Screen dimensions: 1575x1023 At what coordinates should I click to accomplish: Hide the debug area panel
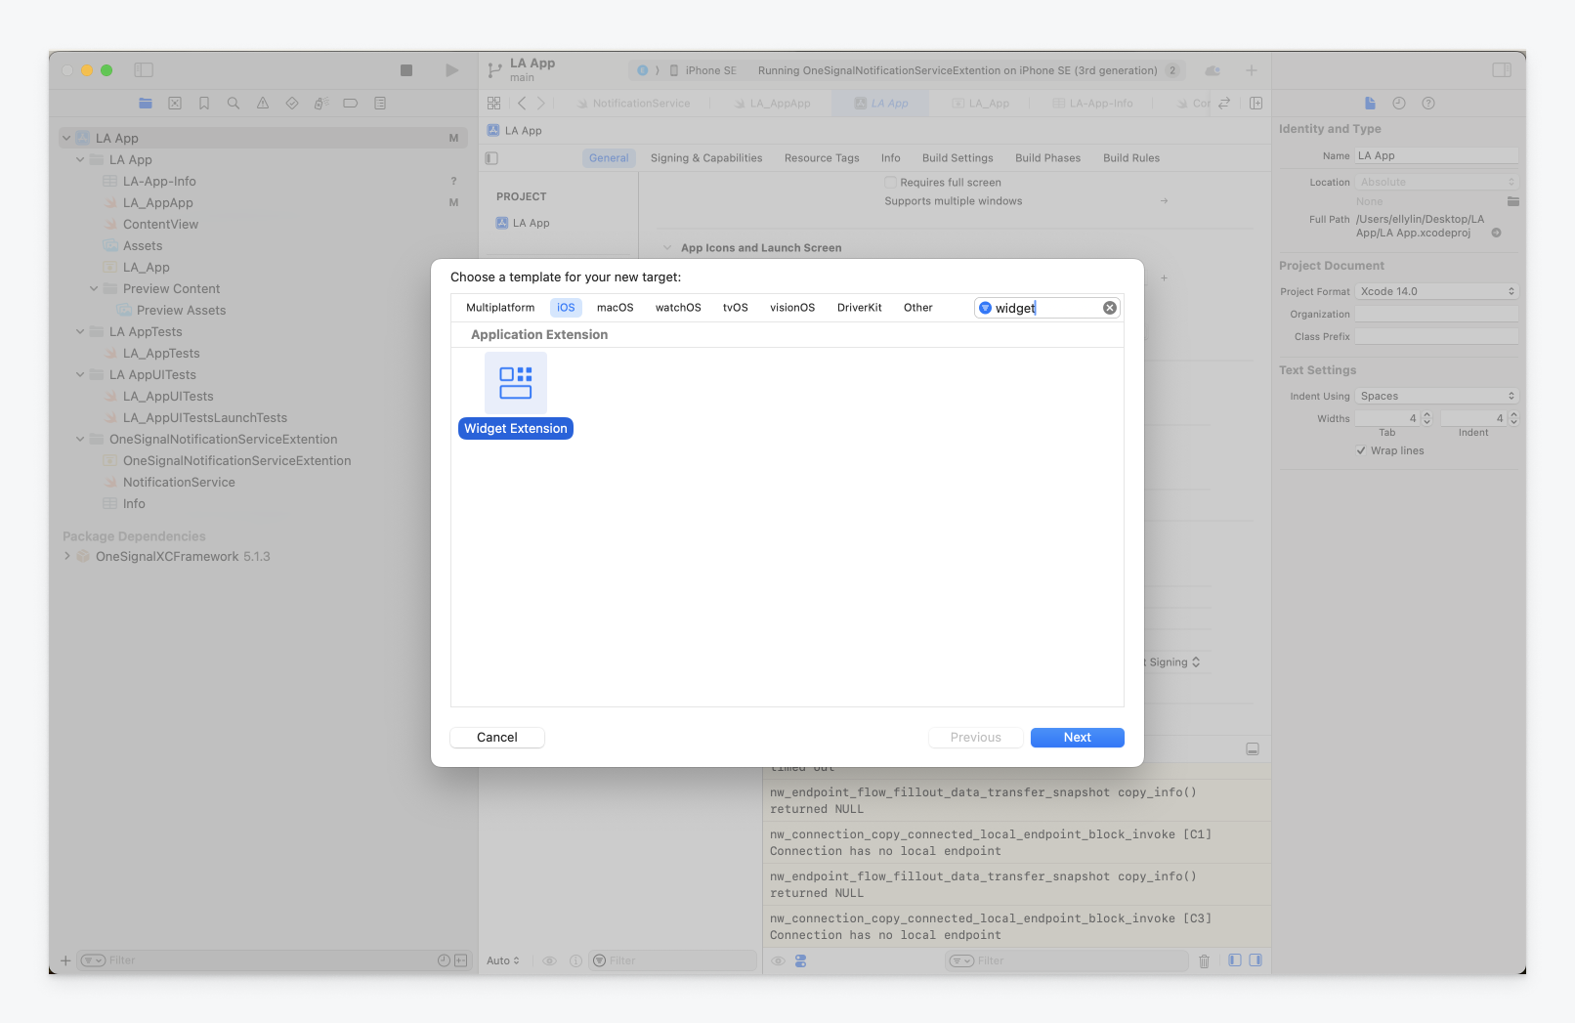(1253, 749)
